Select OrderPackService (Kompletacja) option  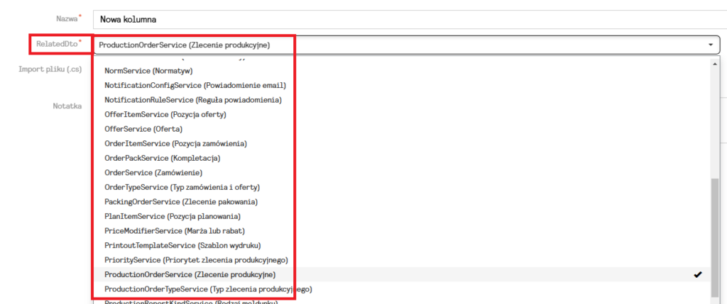tap(162, 158)
